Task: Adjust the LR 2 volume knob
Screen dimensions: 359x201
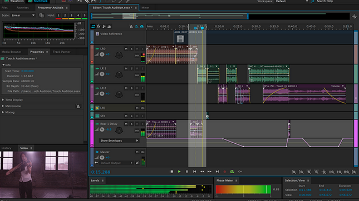Action: (102, 94)
